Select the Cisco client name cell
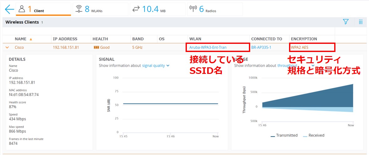Image resolution: width=369 pixels, height=155 pixels. (x=19, y=48)
